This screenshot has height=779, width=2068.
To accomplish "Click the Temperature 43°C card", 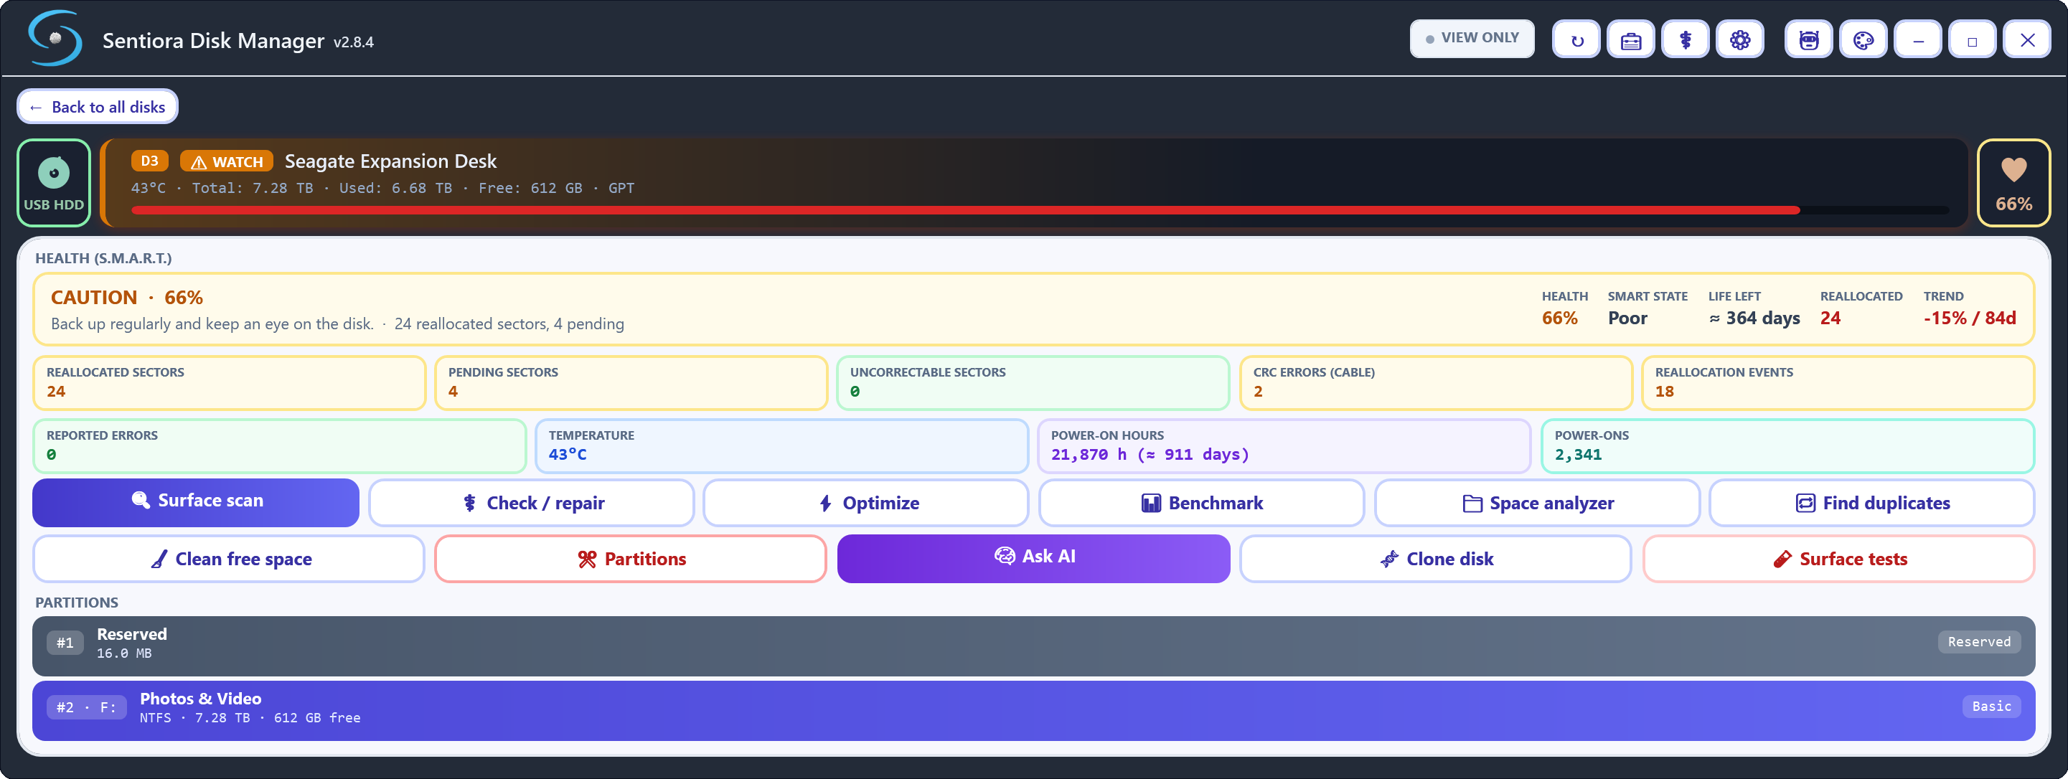I will coord(782,446).
